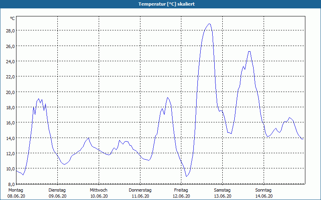The width and height of the screenshot is (321, 200).
Task: Click the '10.06.20' date label
Action: click(x=99, y=196)
